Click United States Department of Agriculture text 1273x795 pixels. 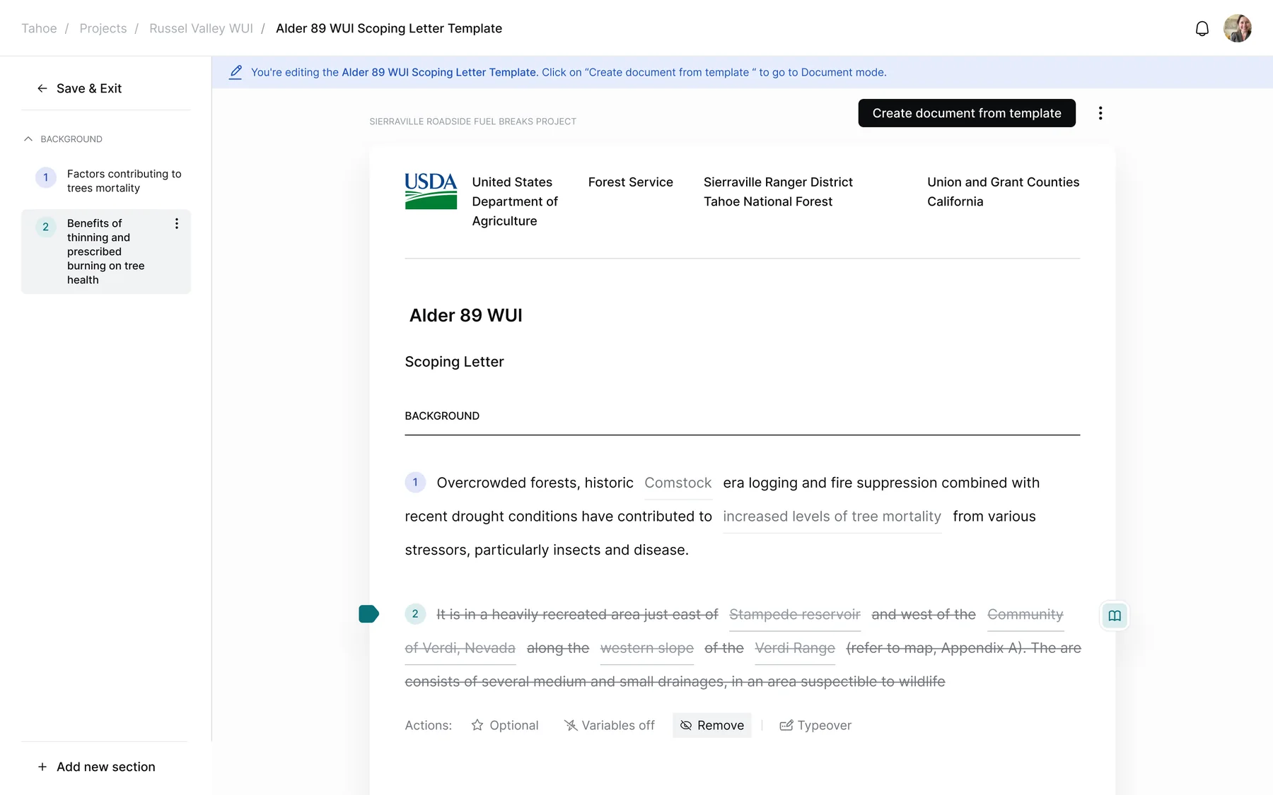[x=515, y=201]
